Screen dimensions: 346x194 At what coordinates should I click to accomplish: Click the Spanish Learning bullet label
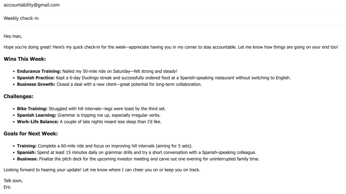click(x=37, y=115)
